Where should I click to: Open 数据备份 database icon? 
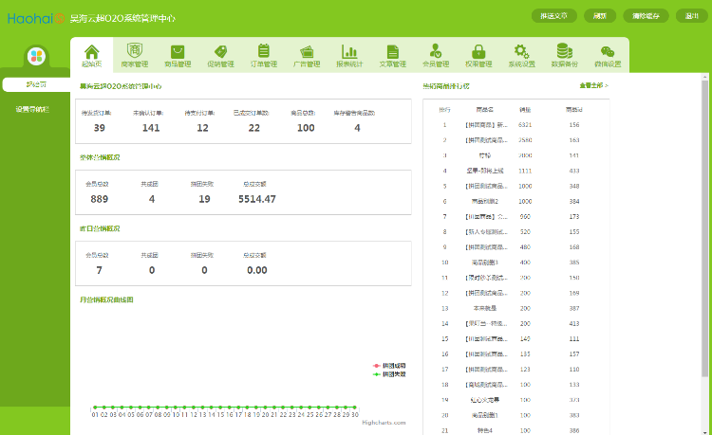(x=564, y=51)
